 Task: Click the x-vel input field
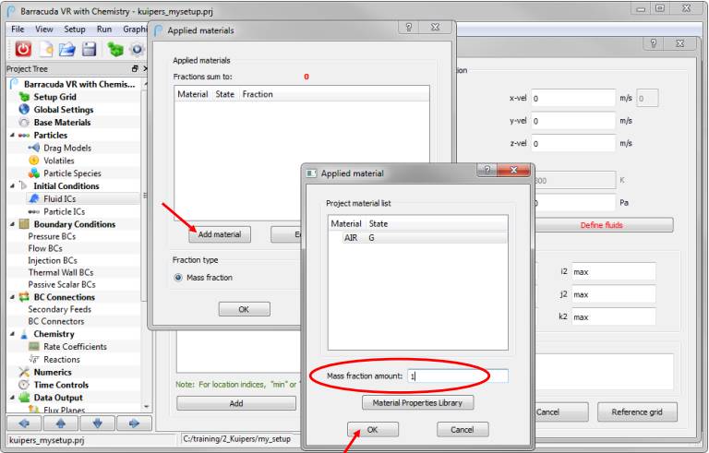tap(573, 98)
